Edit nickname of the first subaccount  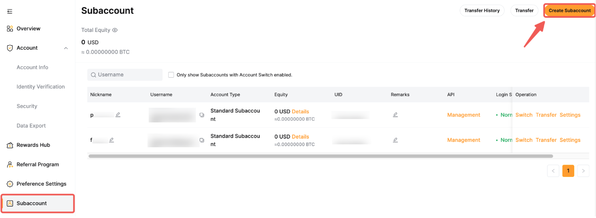click(118, 115)
